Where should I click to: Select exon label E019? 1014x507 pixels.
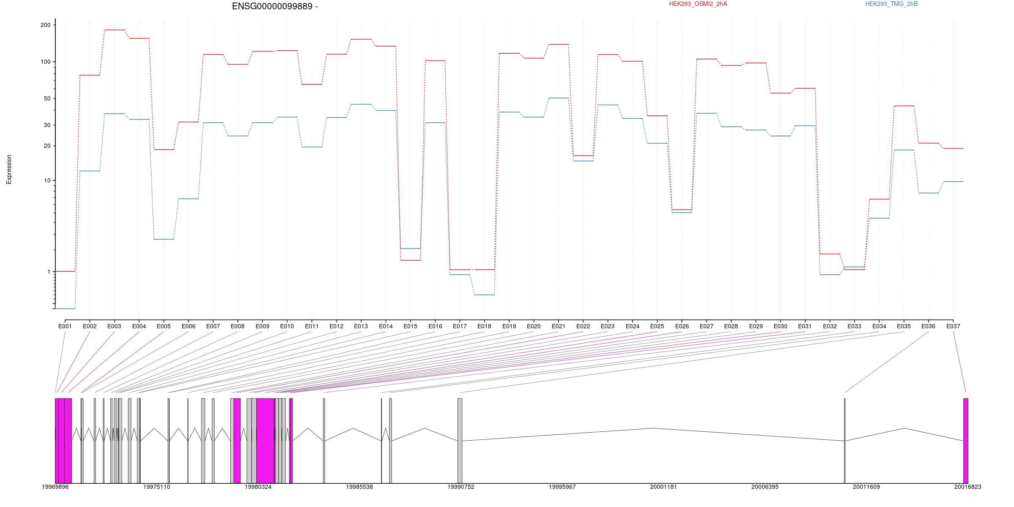509,327
